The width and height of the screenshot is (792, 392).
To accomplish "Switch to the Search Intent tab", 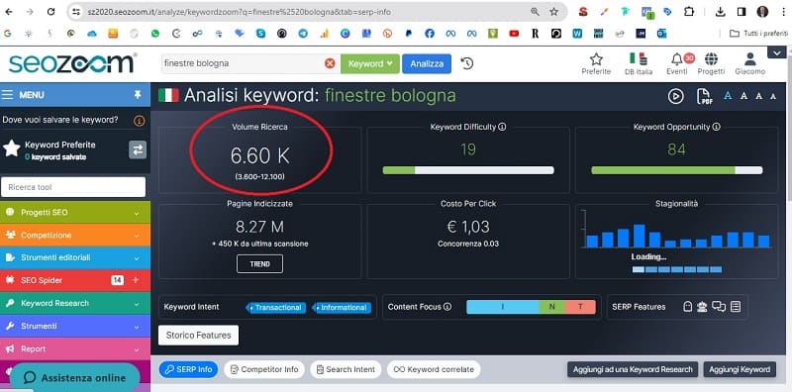I will pyautogui.click(x=346, y=369).
